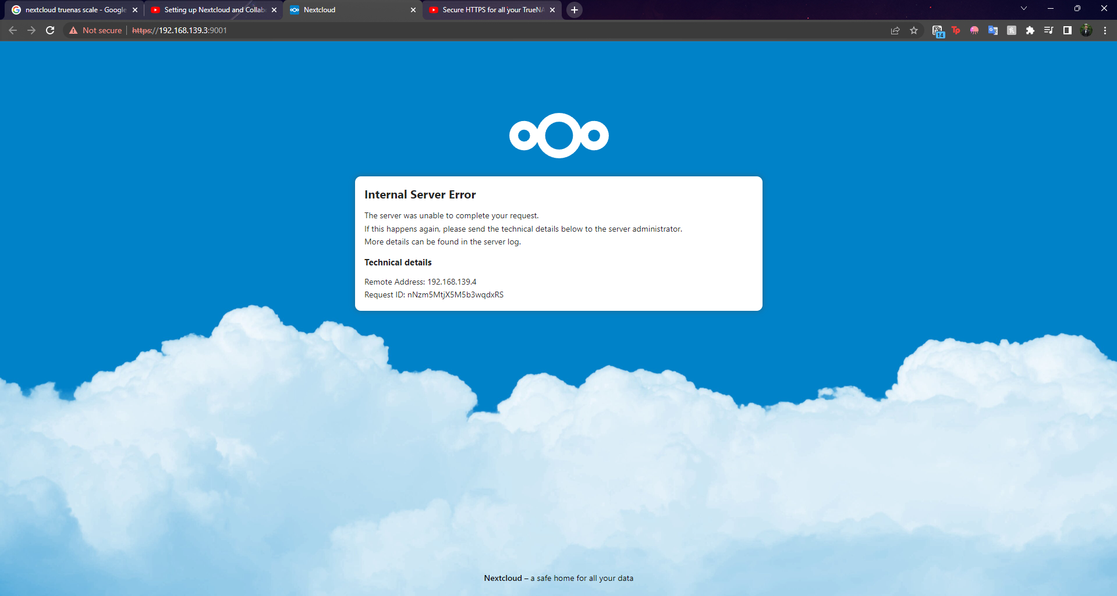Click the Nextcloud logo

tap(559, 136)
